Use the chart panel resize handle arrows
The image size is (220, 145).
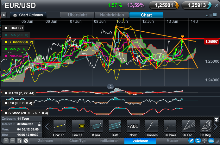click(x=110, y=87)
